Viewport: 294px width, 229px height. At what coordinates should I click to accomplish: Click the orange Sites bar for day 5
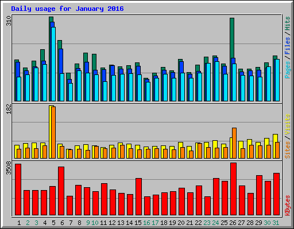pos(53,132)
